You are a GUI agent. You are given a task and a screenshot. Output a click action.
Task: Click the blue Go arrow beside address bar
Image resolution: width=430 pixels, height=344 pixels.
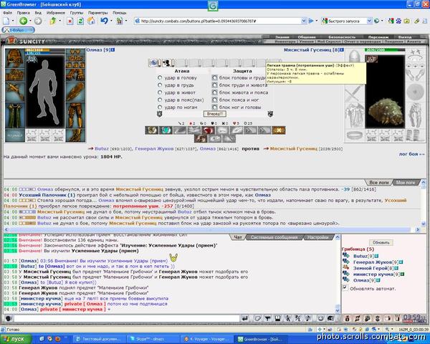(311, 21)
